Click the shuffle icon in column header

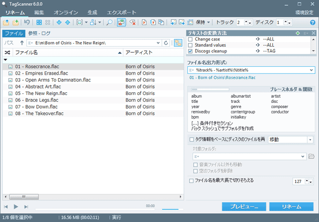tap(7, 52)
